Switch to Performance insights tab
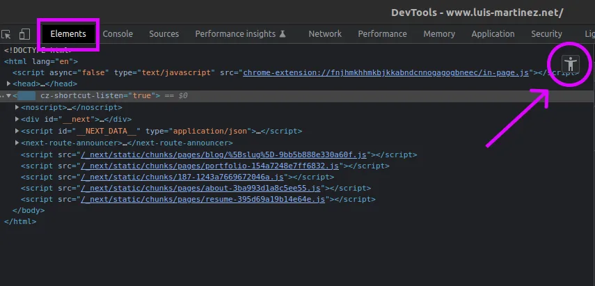 point(235,34)
